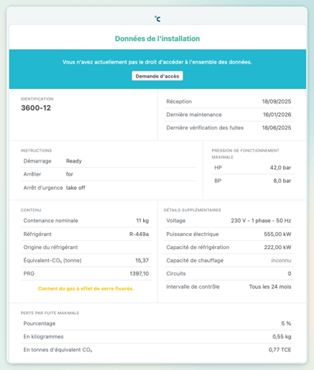Click the PRG 1397,10 value
This screenshot has width=314, height=370.
[x=139, y=273]
